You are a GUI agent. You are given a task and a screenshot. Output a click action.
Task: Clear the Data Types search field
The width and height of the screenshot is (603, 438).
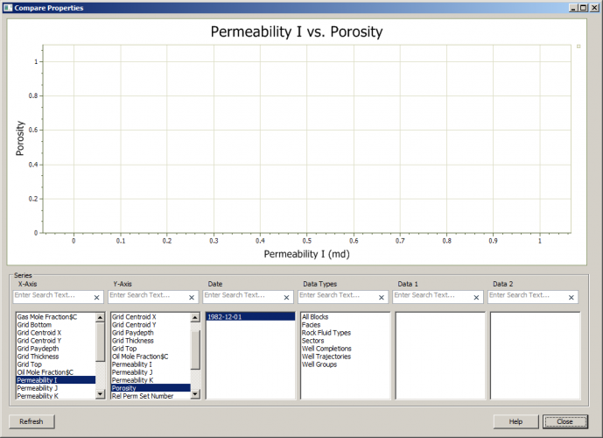tap(382, 298)
